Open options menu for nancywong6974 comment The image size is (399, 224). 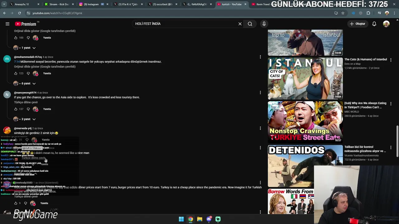click(x=260, y=92)
